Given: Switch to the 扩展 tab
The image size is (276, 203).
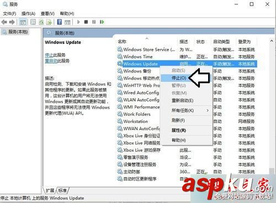Looking at the screenshot, I should pyautogui.click(x=50, y=190).
